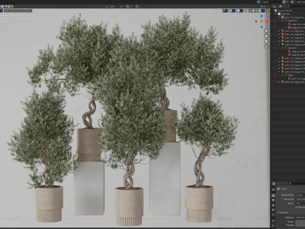
Task: Open viewport shading options dropdown
Action: coord(263,11)
